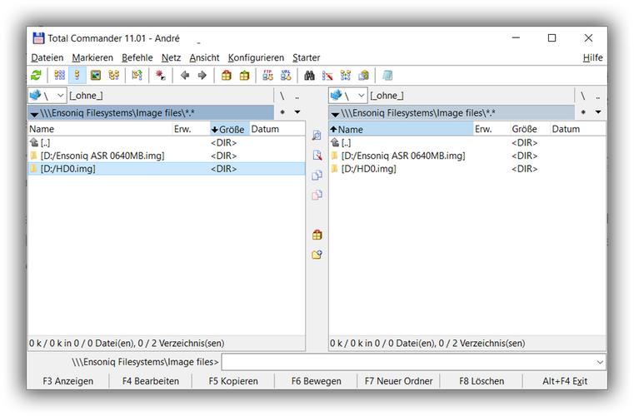Screen dimensions: 634x416
Task: Sort left panel by Datum column header
Action: pos(277,129)
